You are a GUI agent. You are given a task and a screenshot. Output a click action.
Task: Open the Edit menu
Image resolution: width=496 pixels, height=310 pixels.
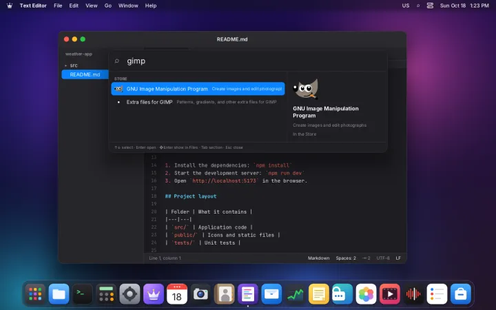click(x=74, y=6)
